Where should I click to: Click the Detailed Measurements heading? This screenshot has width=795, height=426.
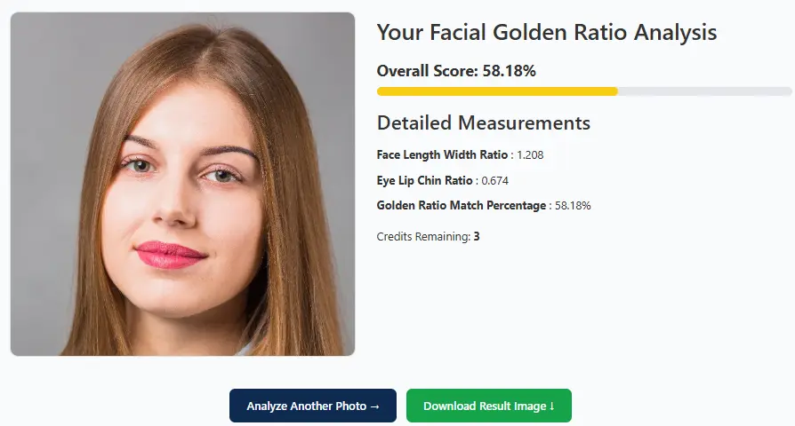coord(483,122)
